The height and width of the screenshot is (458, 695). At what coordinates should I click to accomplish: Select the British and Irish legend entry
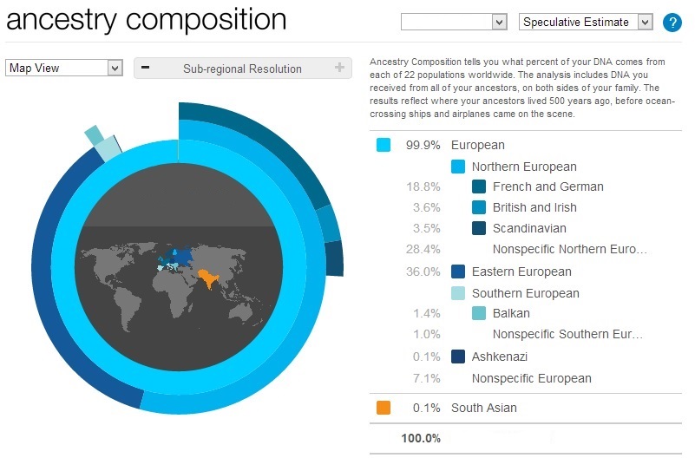click(x=534, y=207)
